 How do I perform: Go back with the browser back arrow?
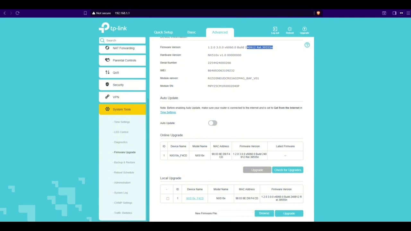click(x=4, y=13)
